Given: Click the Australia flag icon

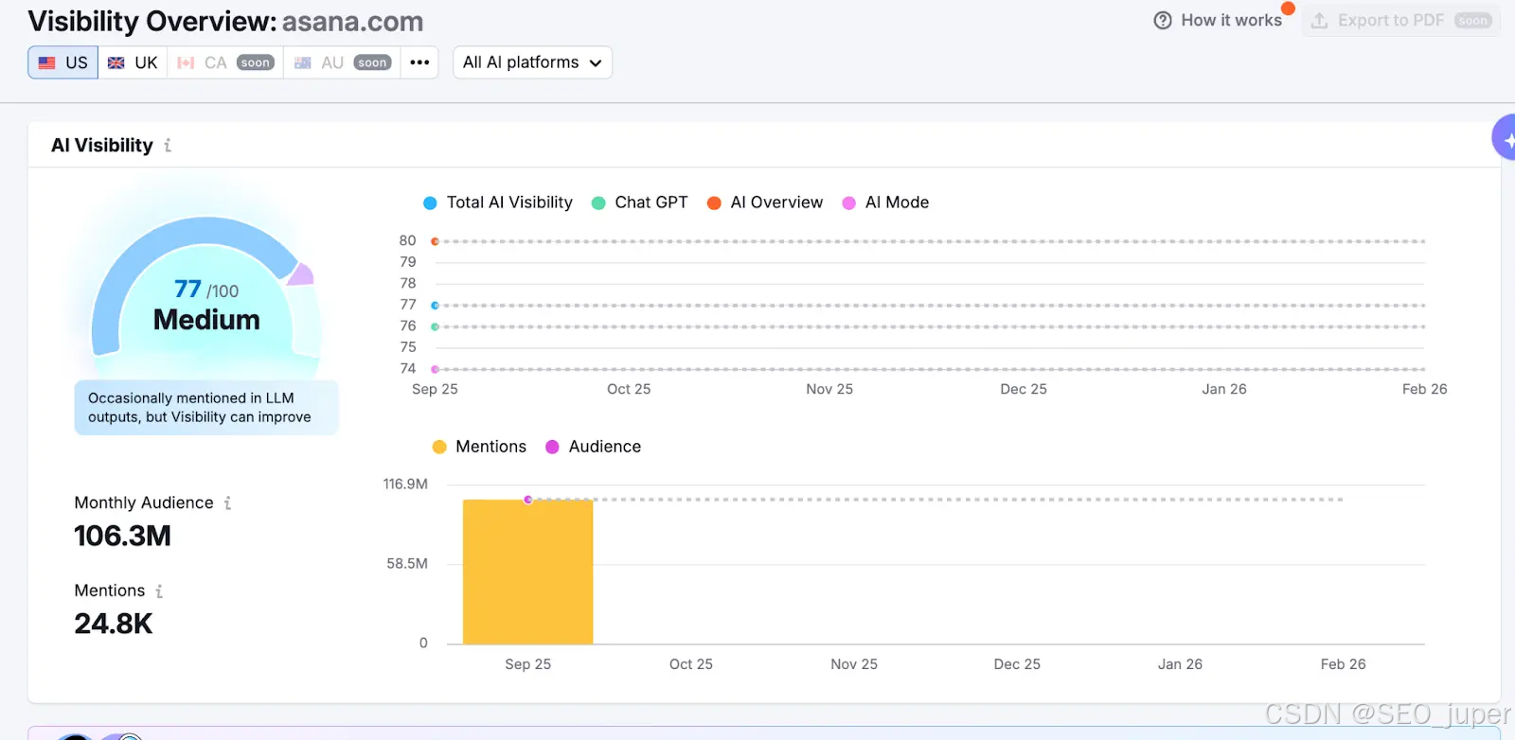Looking at the screenshot, I should pyautogui.click(x=303, y=62).
